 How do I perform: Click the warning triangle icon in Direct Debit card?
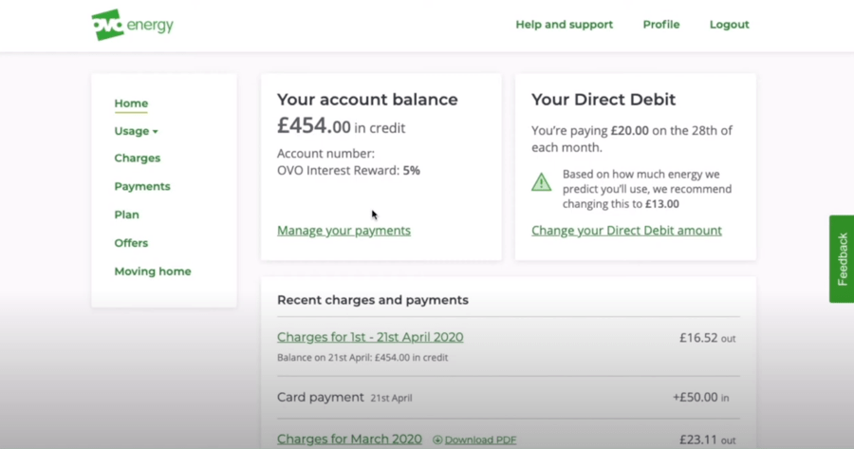coord(541,182)
